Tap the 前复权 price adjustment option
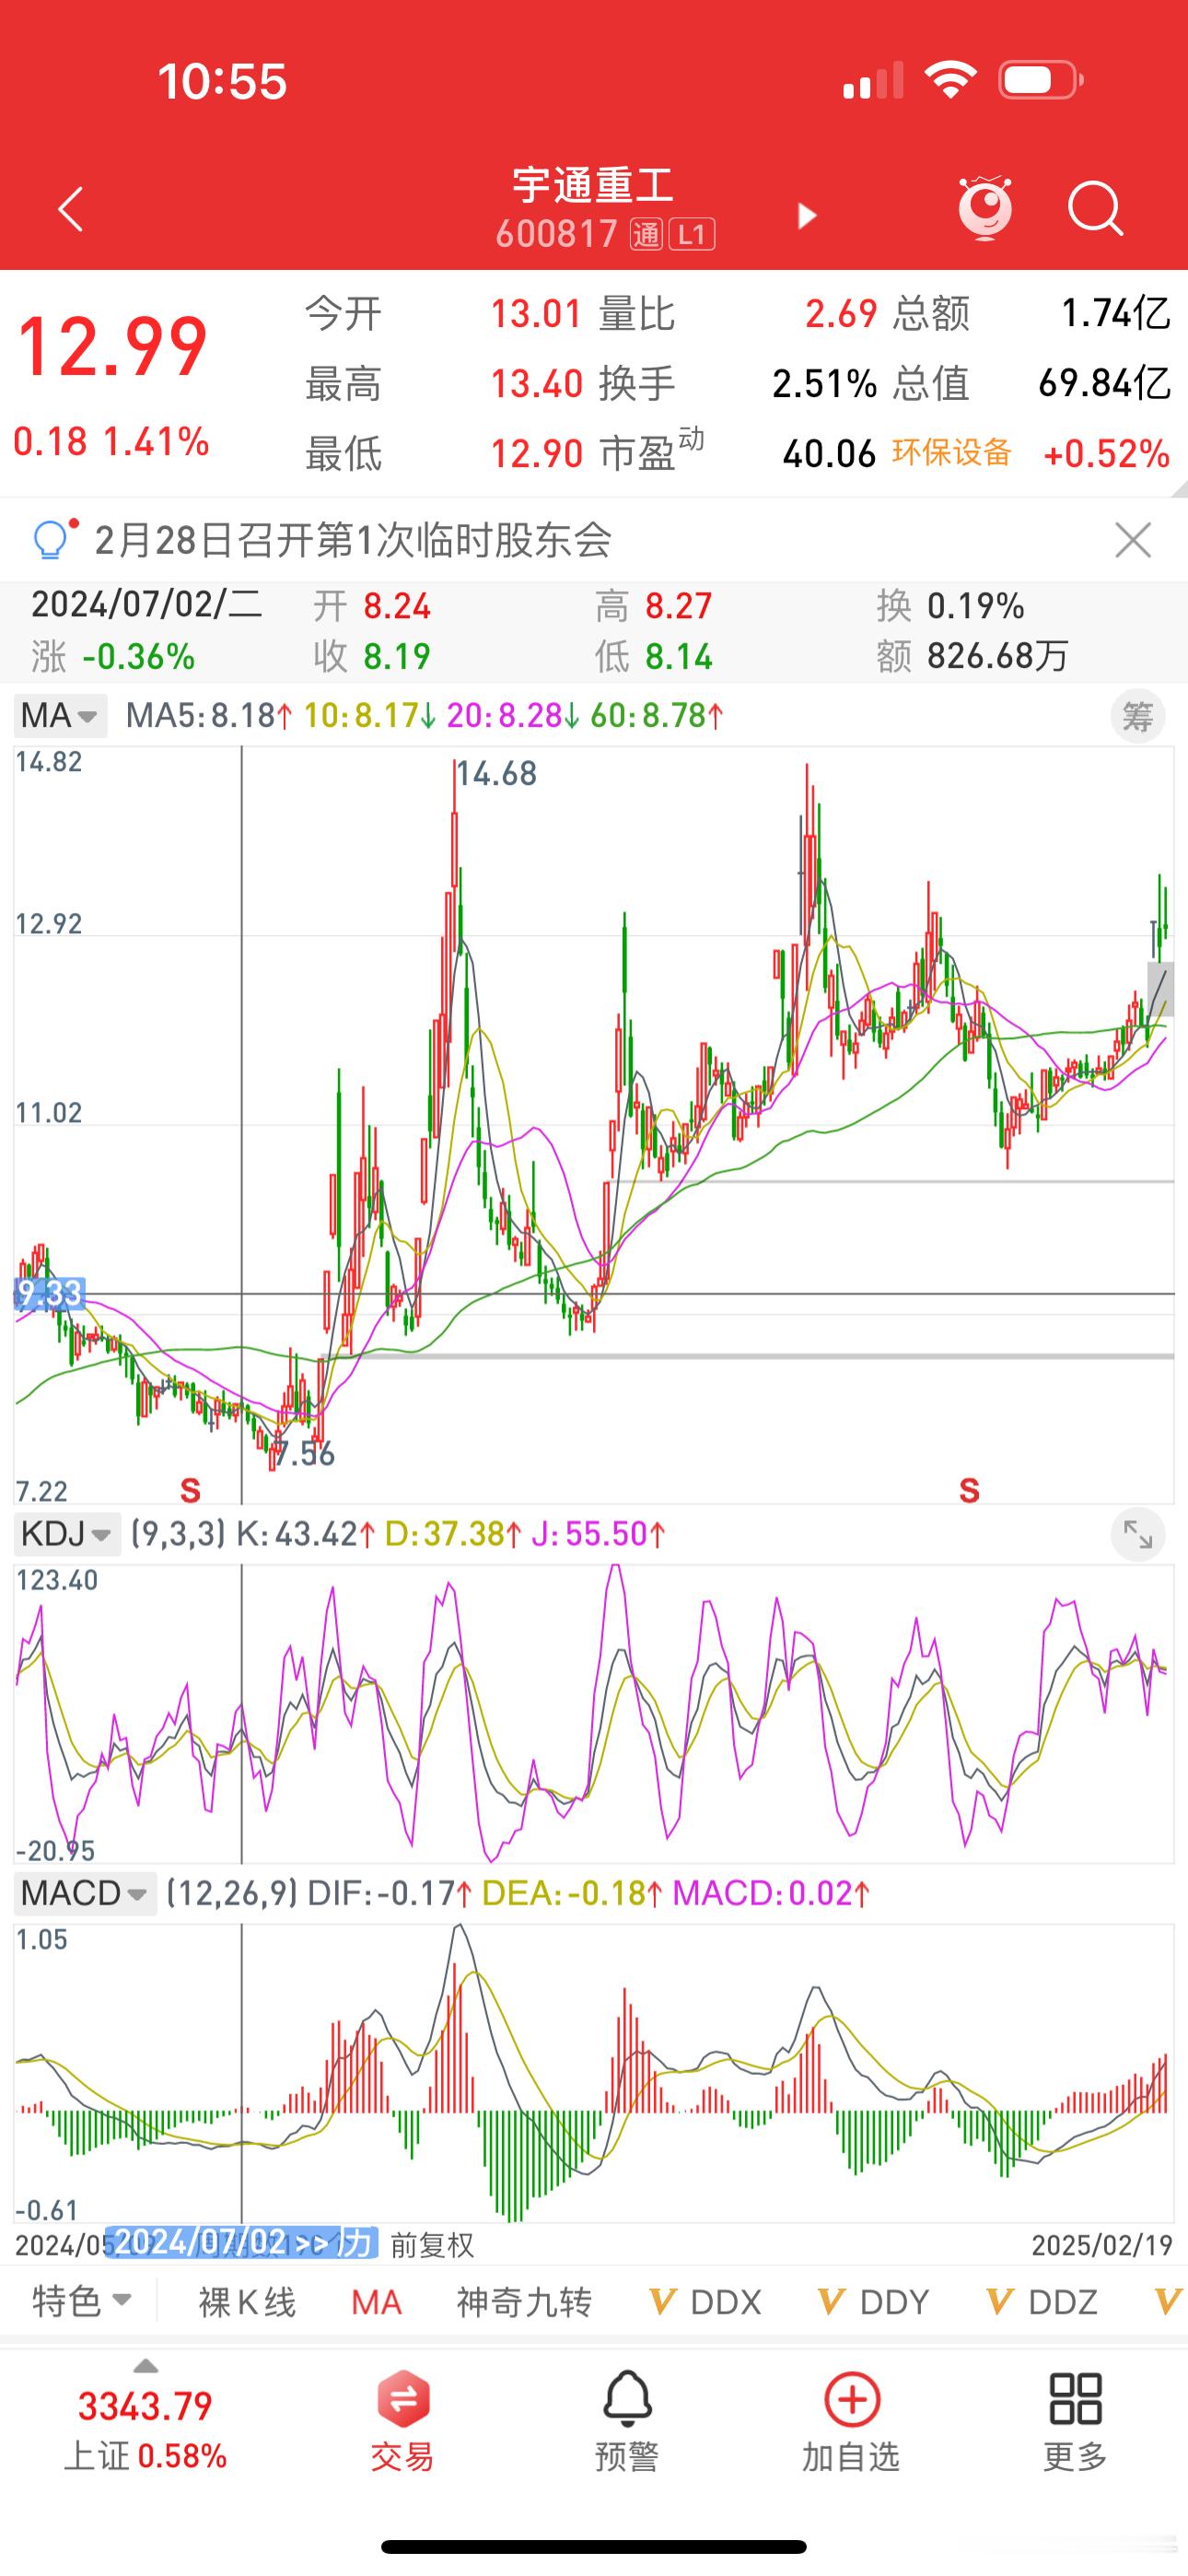This screenshot has width=1188, height=2576. click(432, 2246)
